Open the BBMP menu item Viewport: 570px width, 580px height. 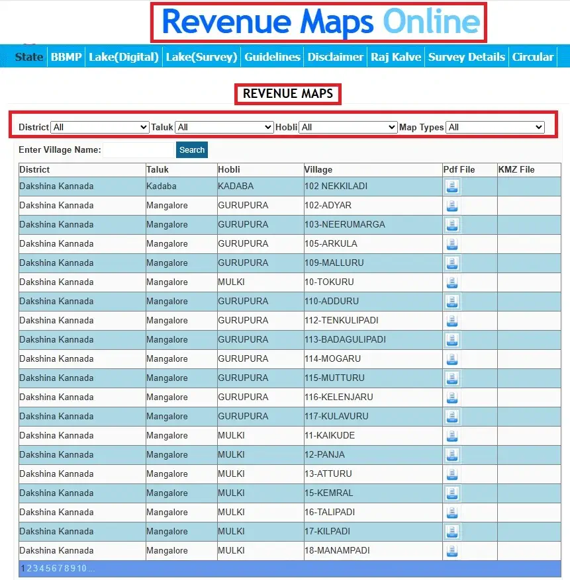click(x=66, y=57)
